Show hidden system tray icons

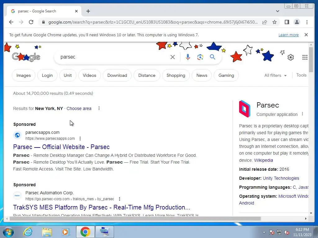(264, 232)
